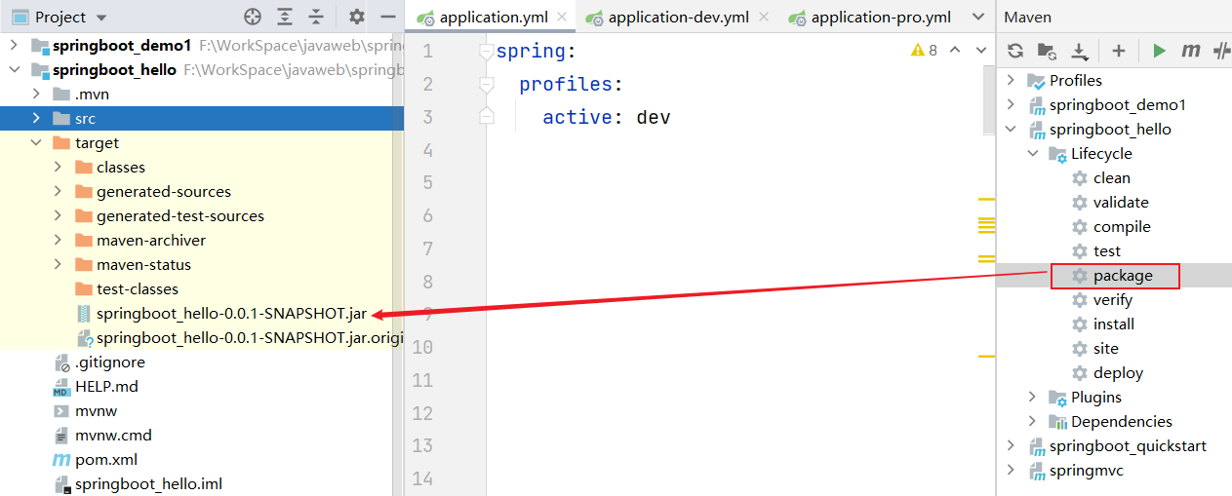Image resolution: width=1232 pixels, height=496 pixels.
Task: Click the warning count indicator showing 8
Action: pos(924,50)
